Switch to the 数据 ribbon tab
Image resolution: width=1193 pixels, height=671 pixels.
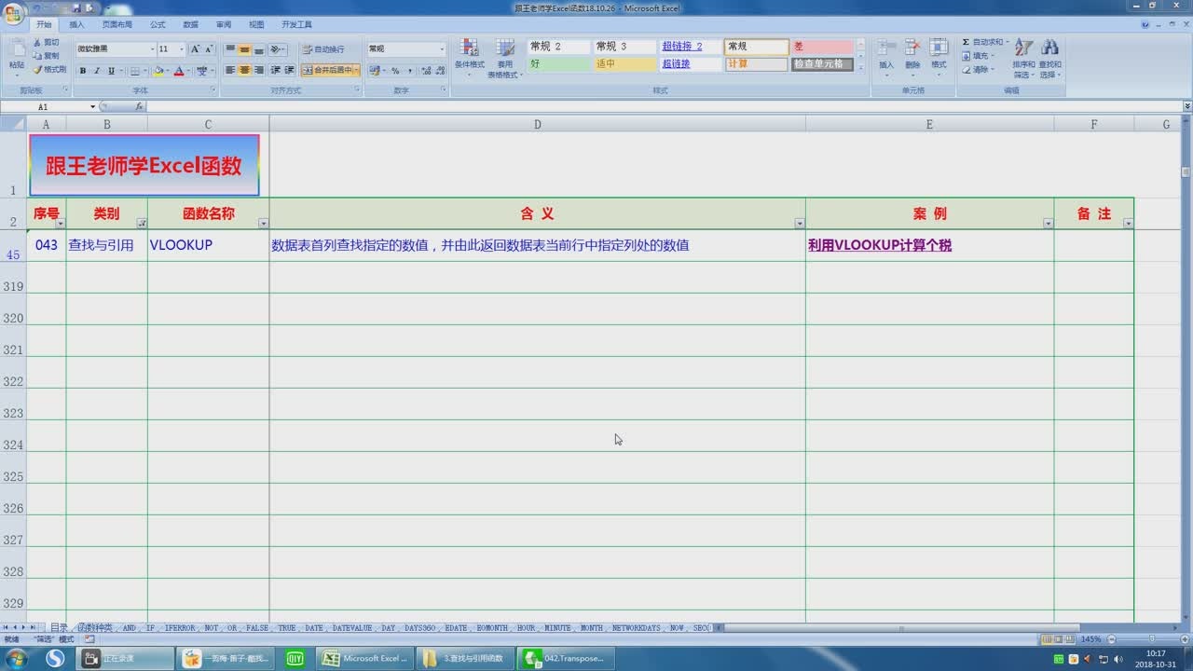190,24
